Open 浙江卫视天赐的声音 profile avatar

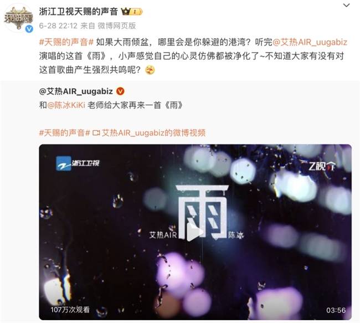pos(19,18)
